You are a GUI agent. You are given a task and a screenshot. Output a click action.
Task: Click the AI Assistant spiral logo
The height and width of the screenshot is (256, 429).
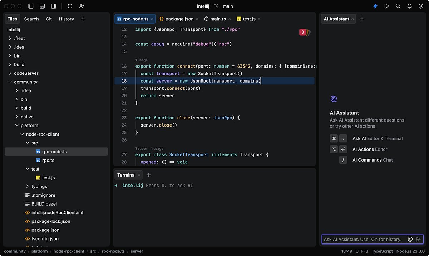pos(334,99)
